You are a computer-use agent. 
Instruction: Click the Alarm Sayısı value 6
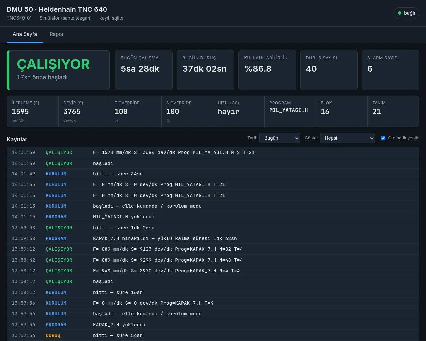[370, 69]
